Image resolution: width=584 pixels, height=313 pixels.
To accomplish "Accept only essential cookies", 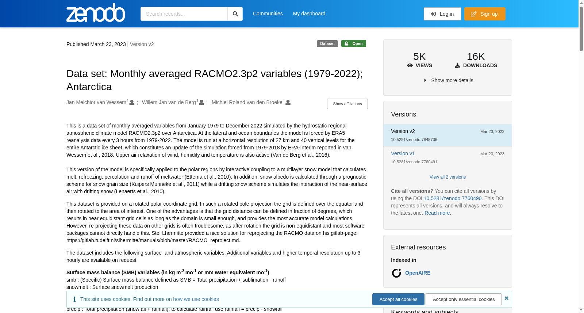I will [x=464, y=299].
